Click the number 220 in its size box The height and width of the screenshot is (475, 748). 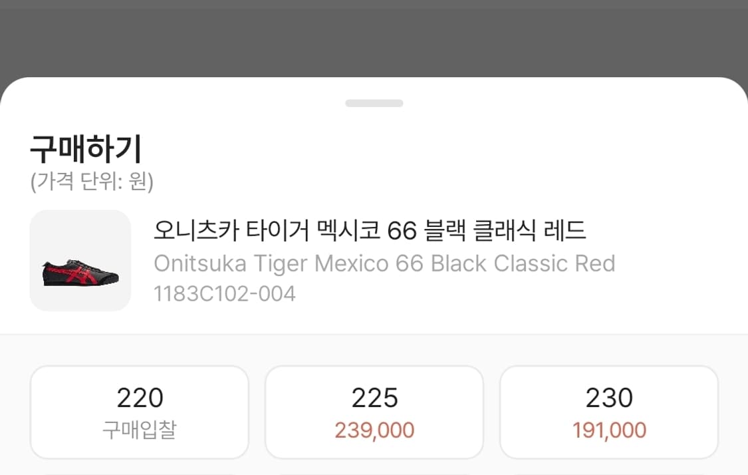(139, 396)
